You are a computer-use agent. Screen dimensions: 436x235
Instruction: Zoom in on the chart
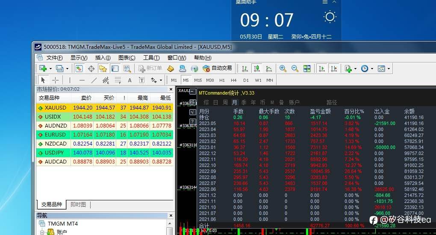[283, 68]
